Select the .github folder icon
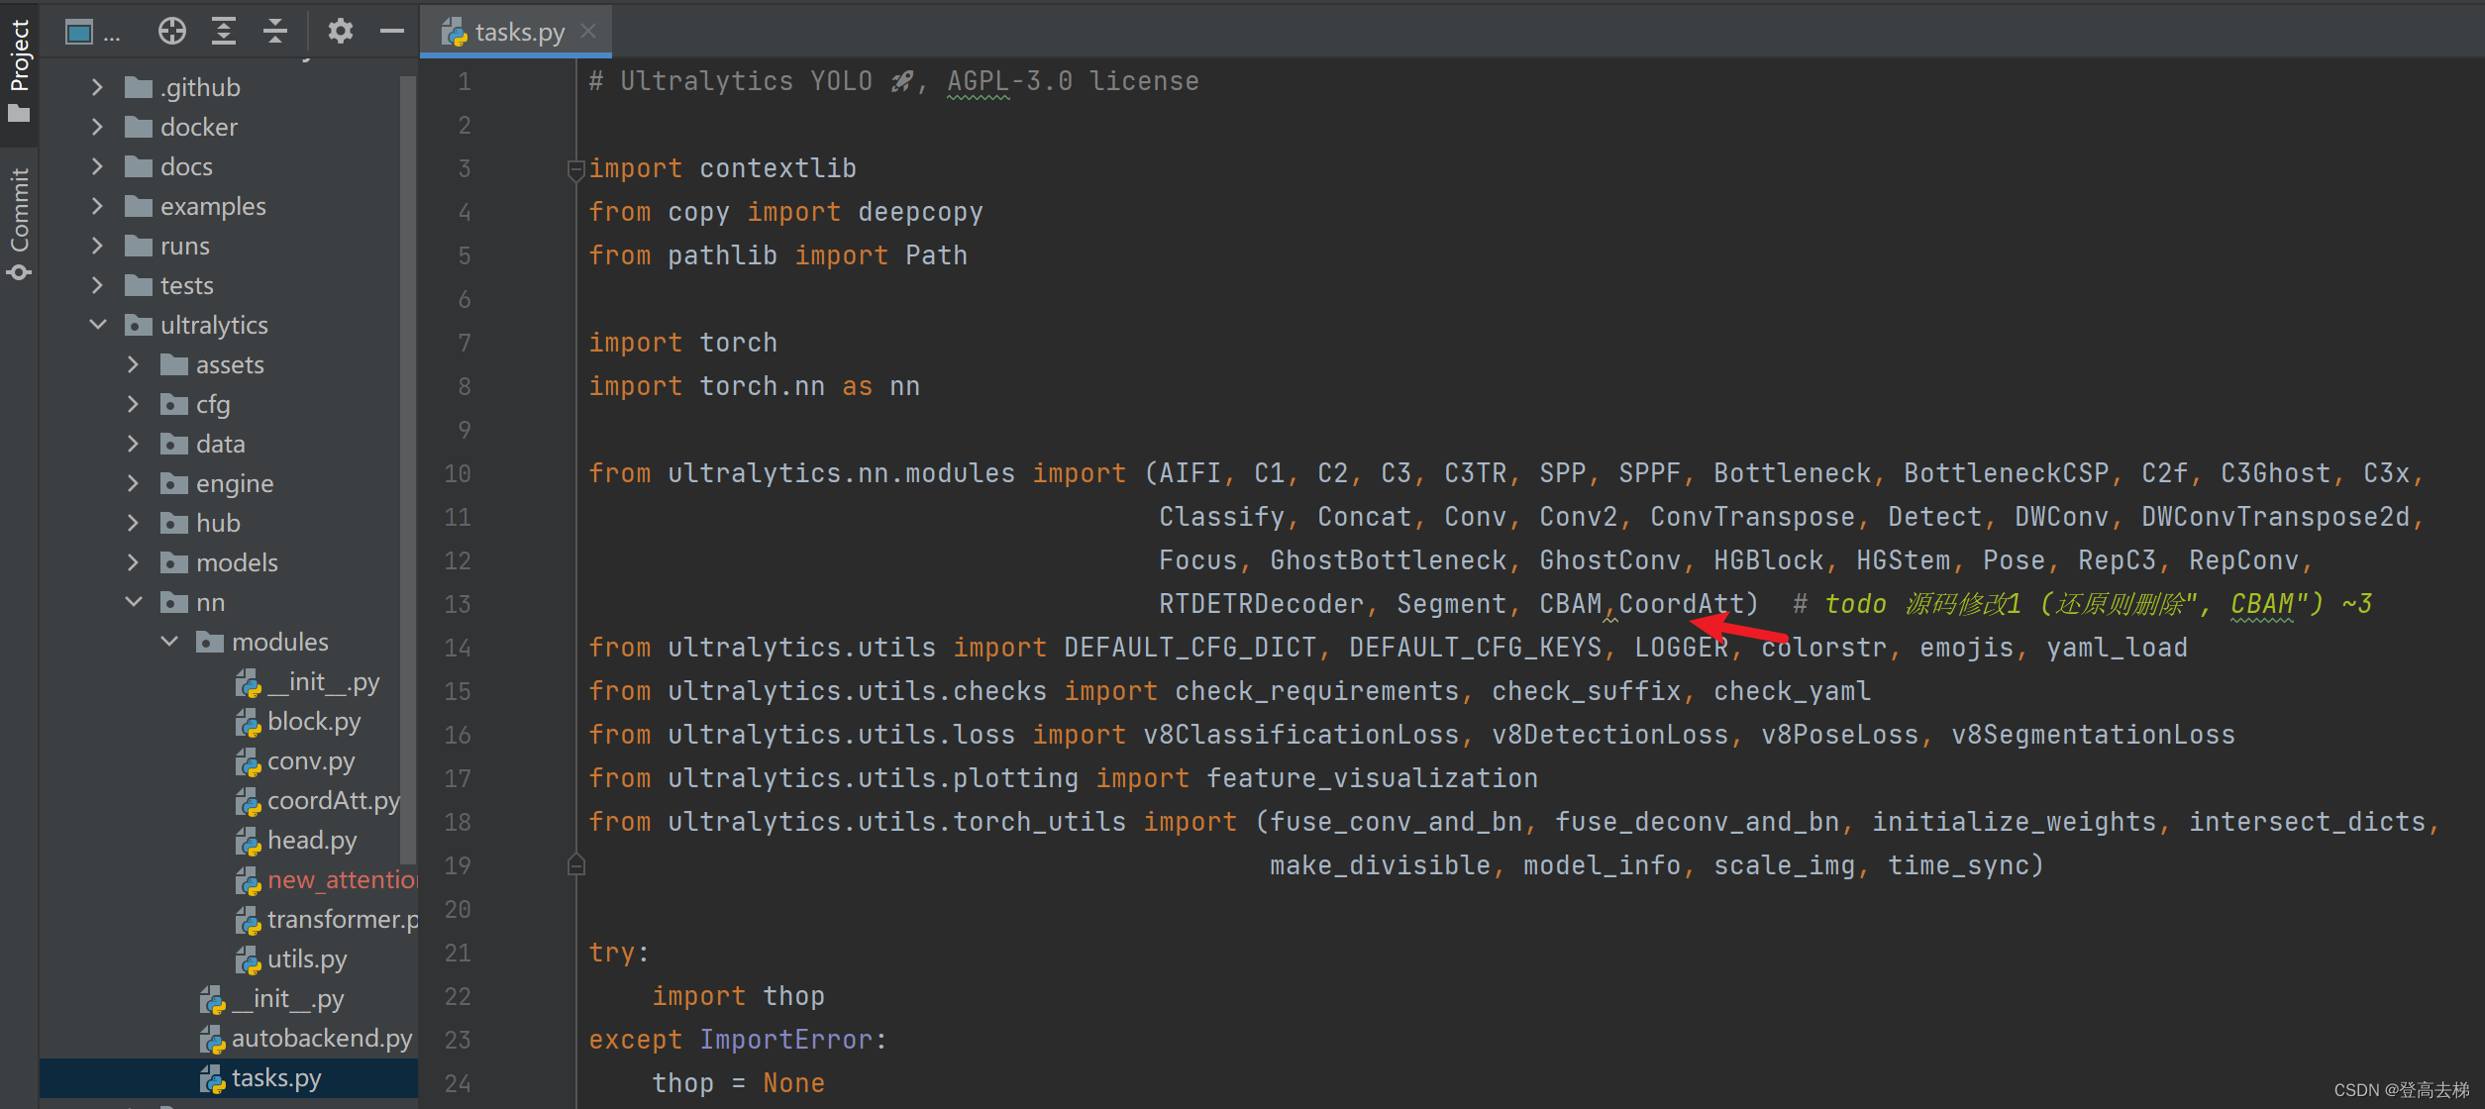This screenshot has width=2485, height=1109. coord(139,88)
